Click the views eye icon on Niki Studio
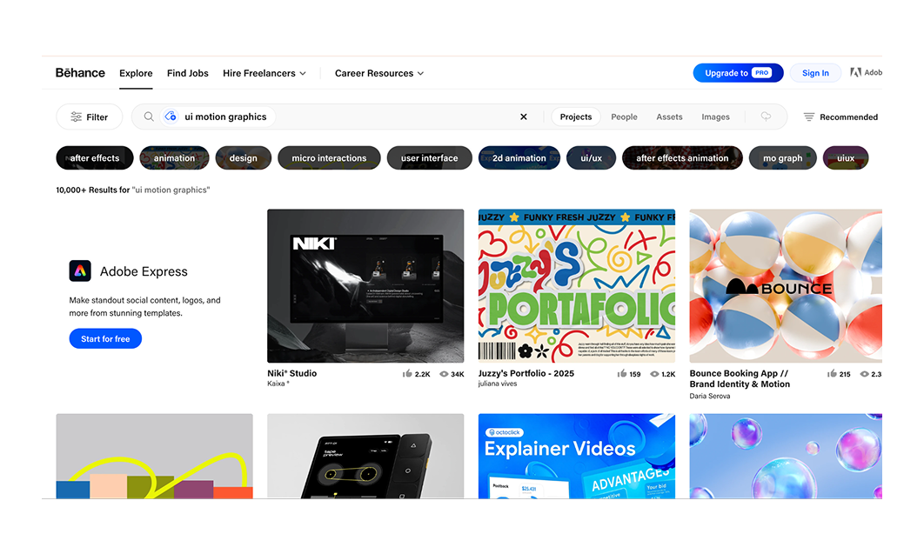This screenshot has width=924, height=554. 444,374
